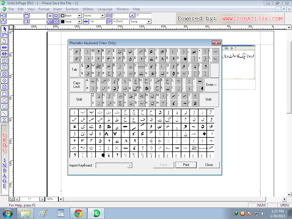Open the Symbols menu

(72, 9)
